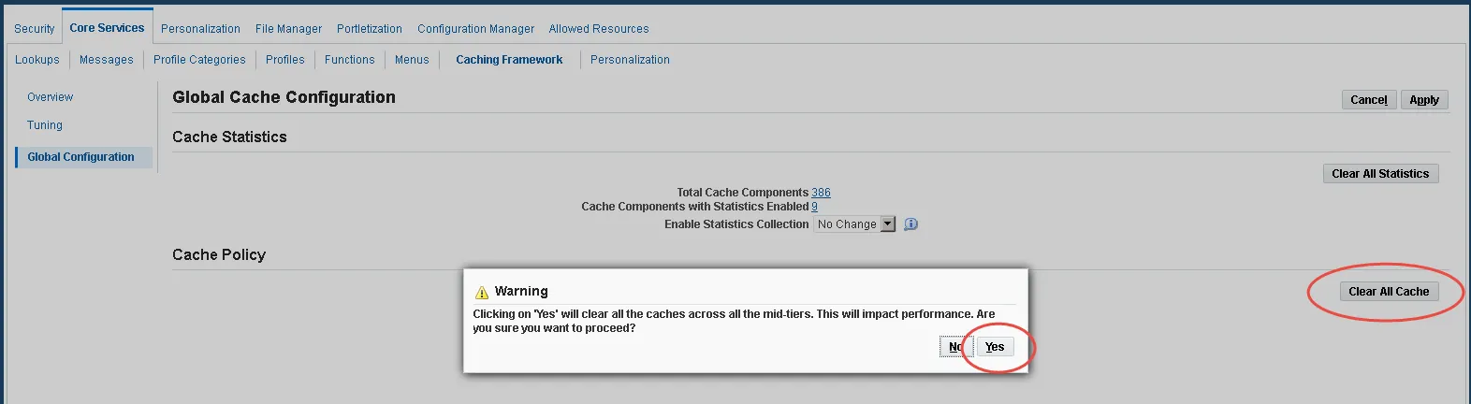This screenshot has height=404, width=1471.
Task: Select the Allowed Resources tab
Action: click(x=599, y=29)
